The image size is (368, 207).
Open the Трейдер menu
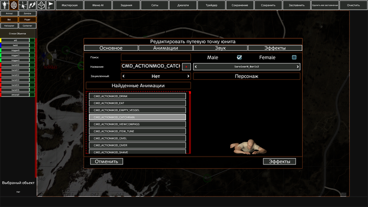pyautogui.click(x=211, y=5)
